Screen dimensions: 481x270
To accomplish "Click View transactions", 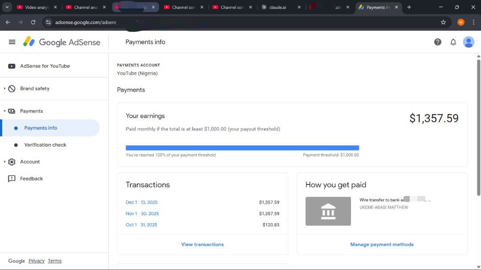I will pos(203,245).
